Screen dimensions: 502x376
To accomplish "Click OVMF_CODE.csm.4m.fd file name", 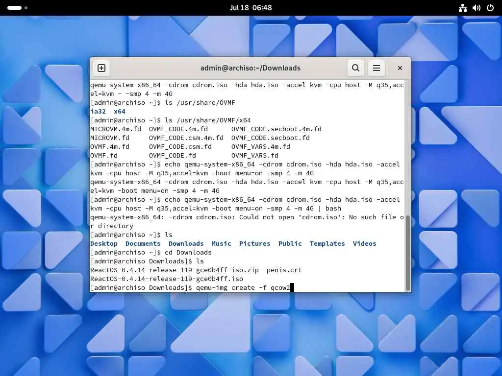I will click(186, 138).
